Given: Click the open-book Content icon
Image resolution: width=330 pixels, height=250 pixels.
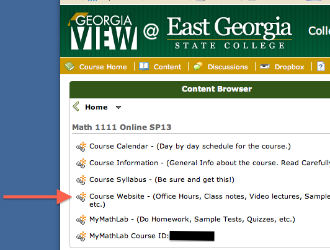Looking at the screenshot, I should click(144, 66).
